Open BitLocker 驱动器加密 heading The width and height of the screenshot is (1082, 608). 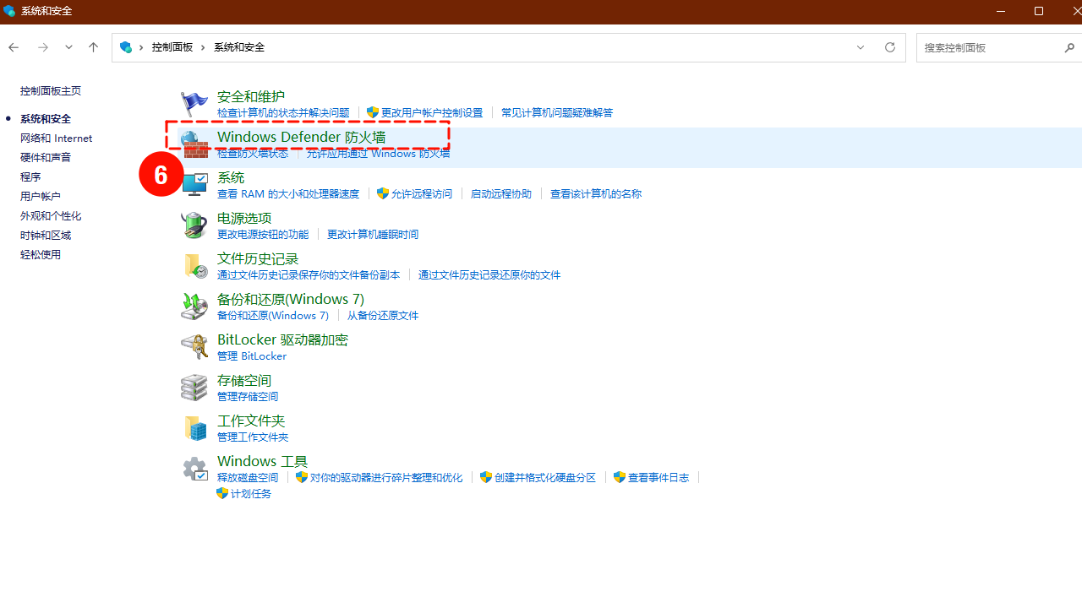[282, 339]
